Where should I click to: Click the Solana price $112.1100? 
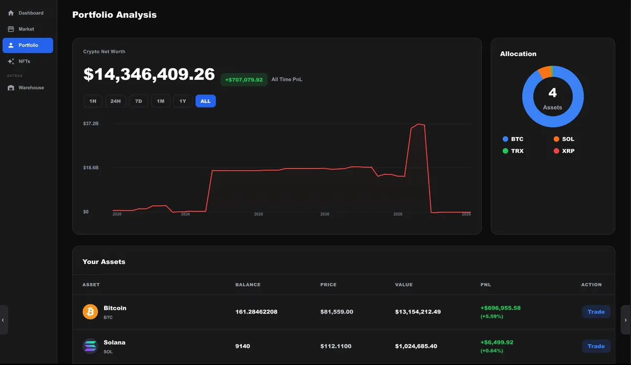[336, 346]
